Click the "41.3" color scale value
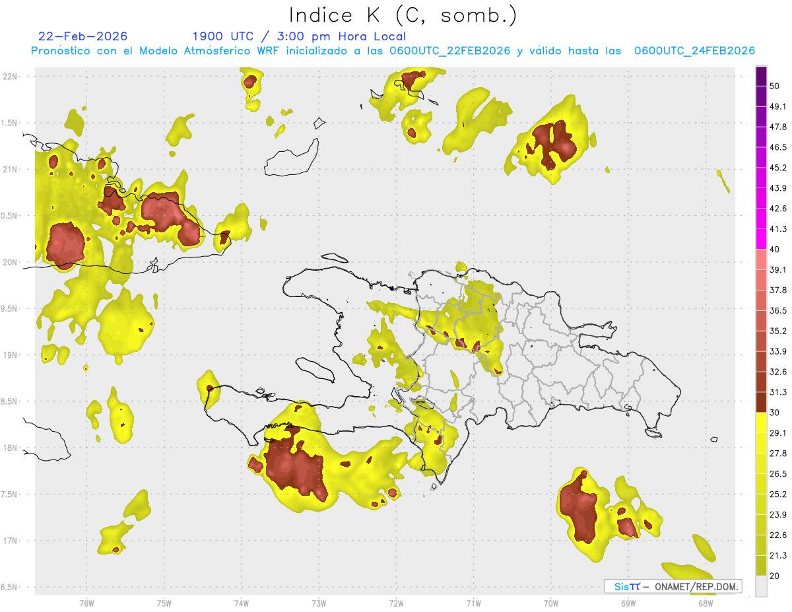The height and width of the screenshot is (612, 792). coord(778,230)
